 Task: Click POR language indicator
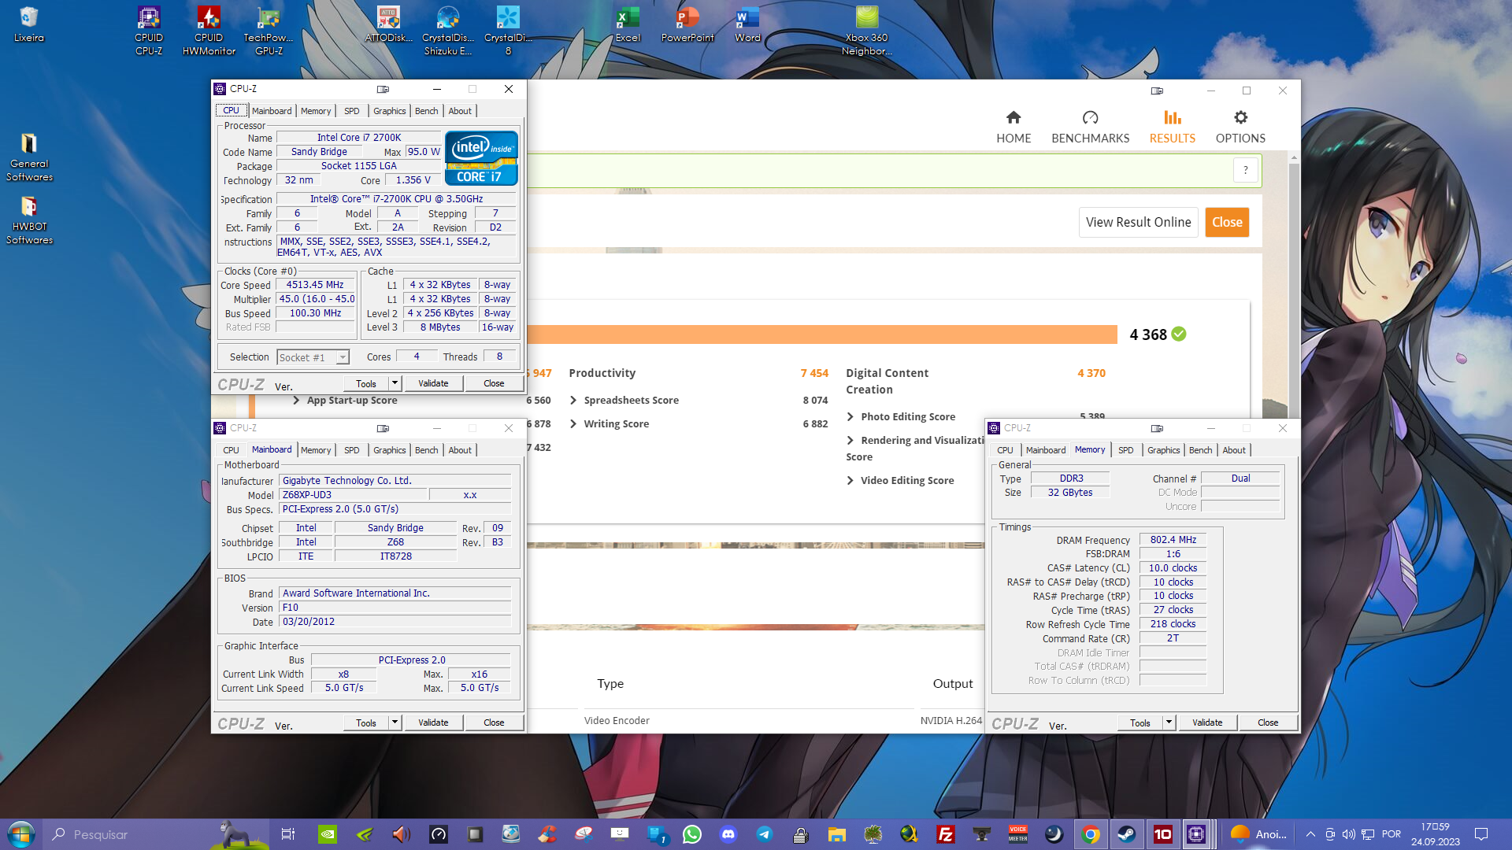pos(1392,834)
